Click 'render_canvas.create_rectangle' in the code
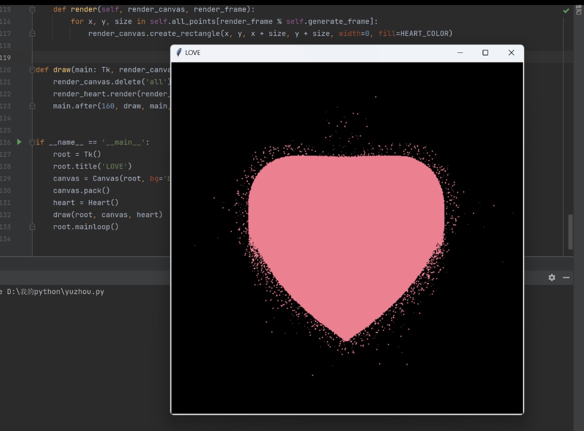The width and height of the screenshot is (584, 431). pyautogui.click(x=154, y=33)
